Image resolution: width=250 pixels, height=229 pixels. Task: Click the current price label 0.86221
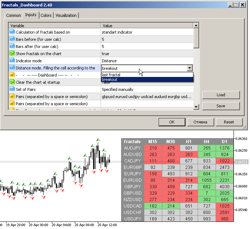point(241,162)
